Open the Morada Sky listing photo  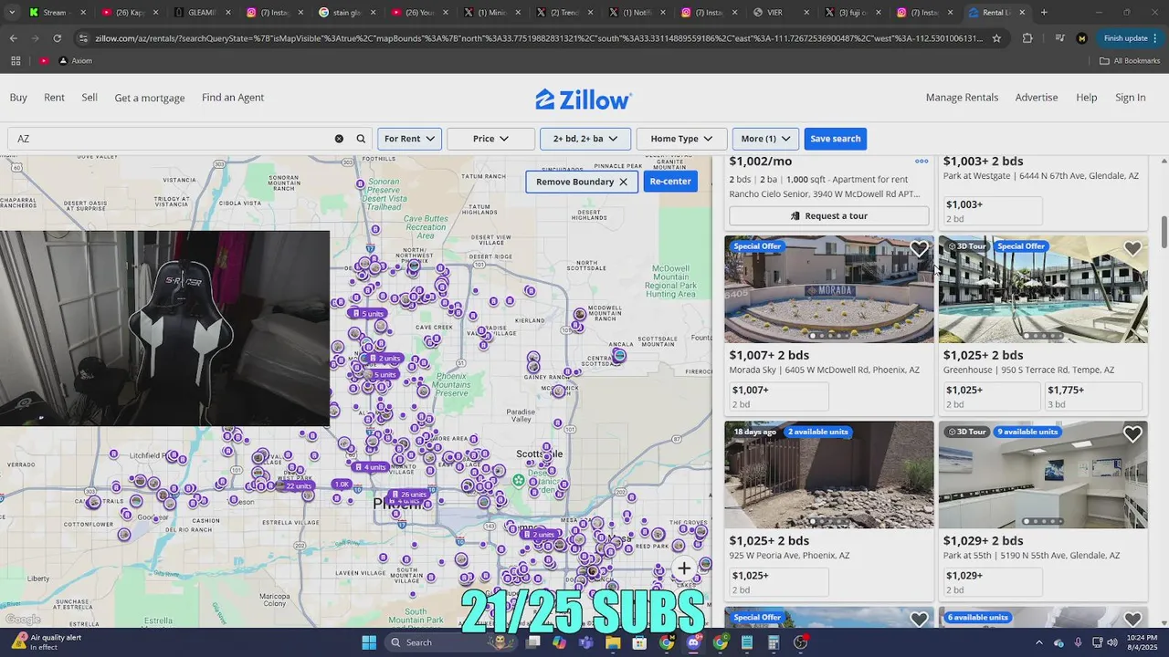pos(829,289)
